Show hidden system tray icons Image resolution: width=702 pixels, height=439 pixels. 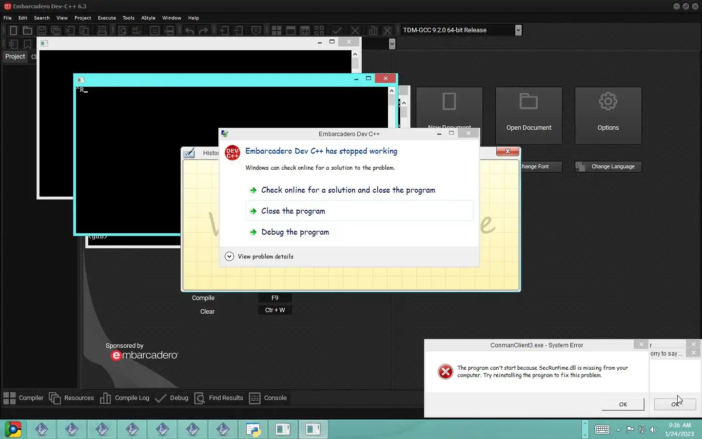(618, 430)
